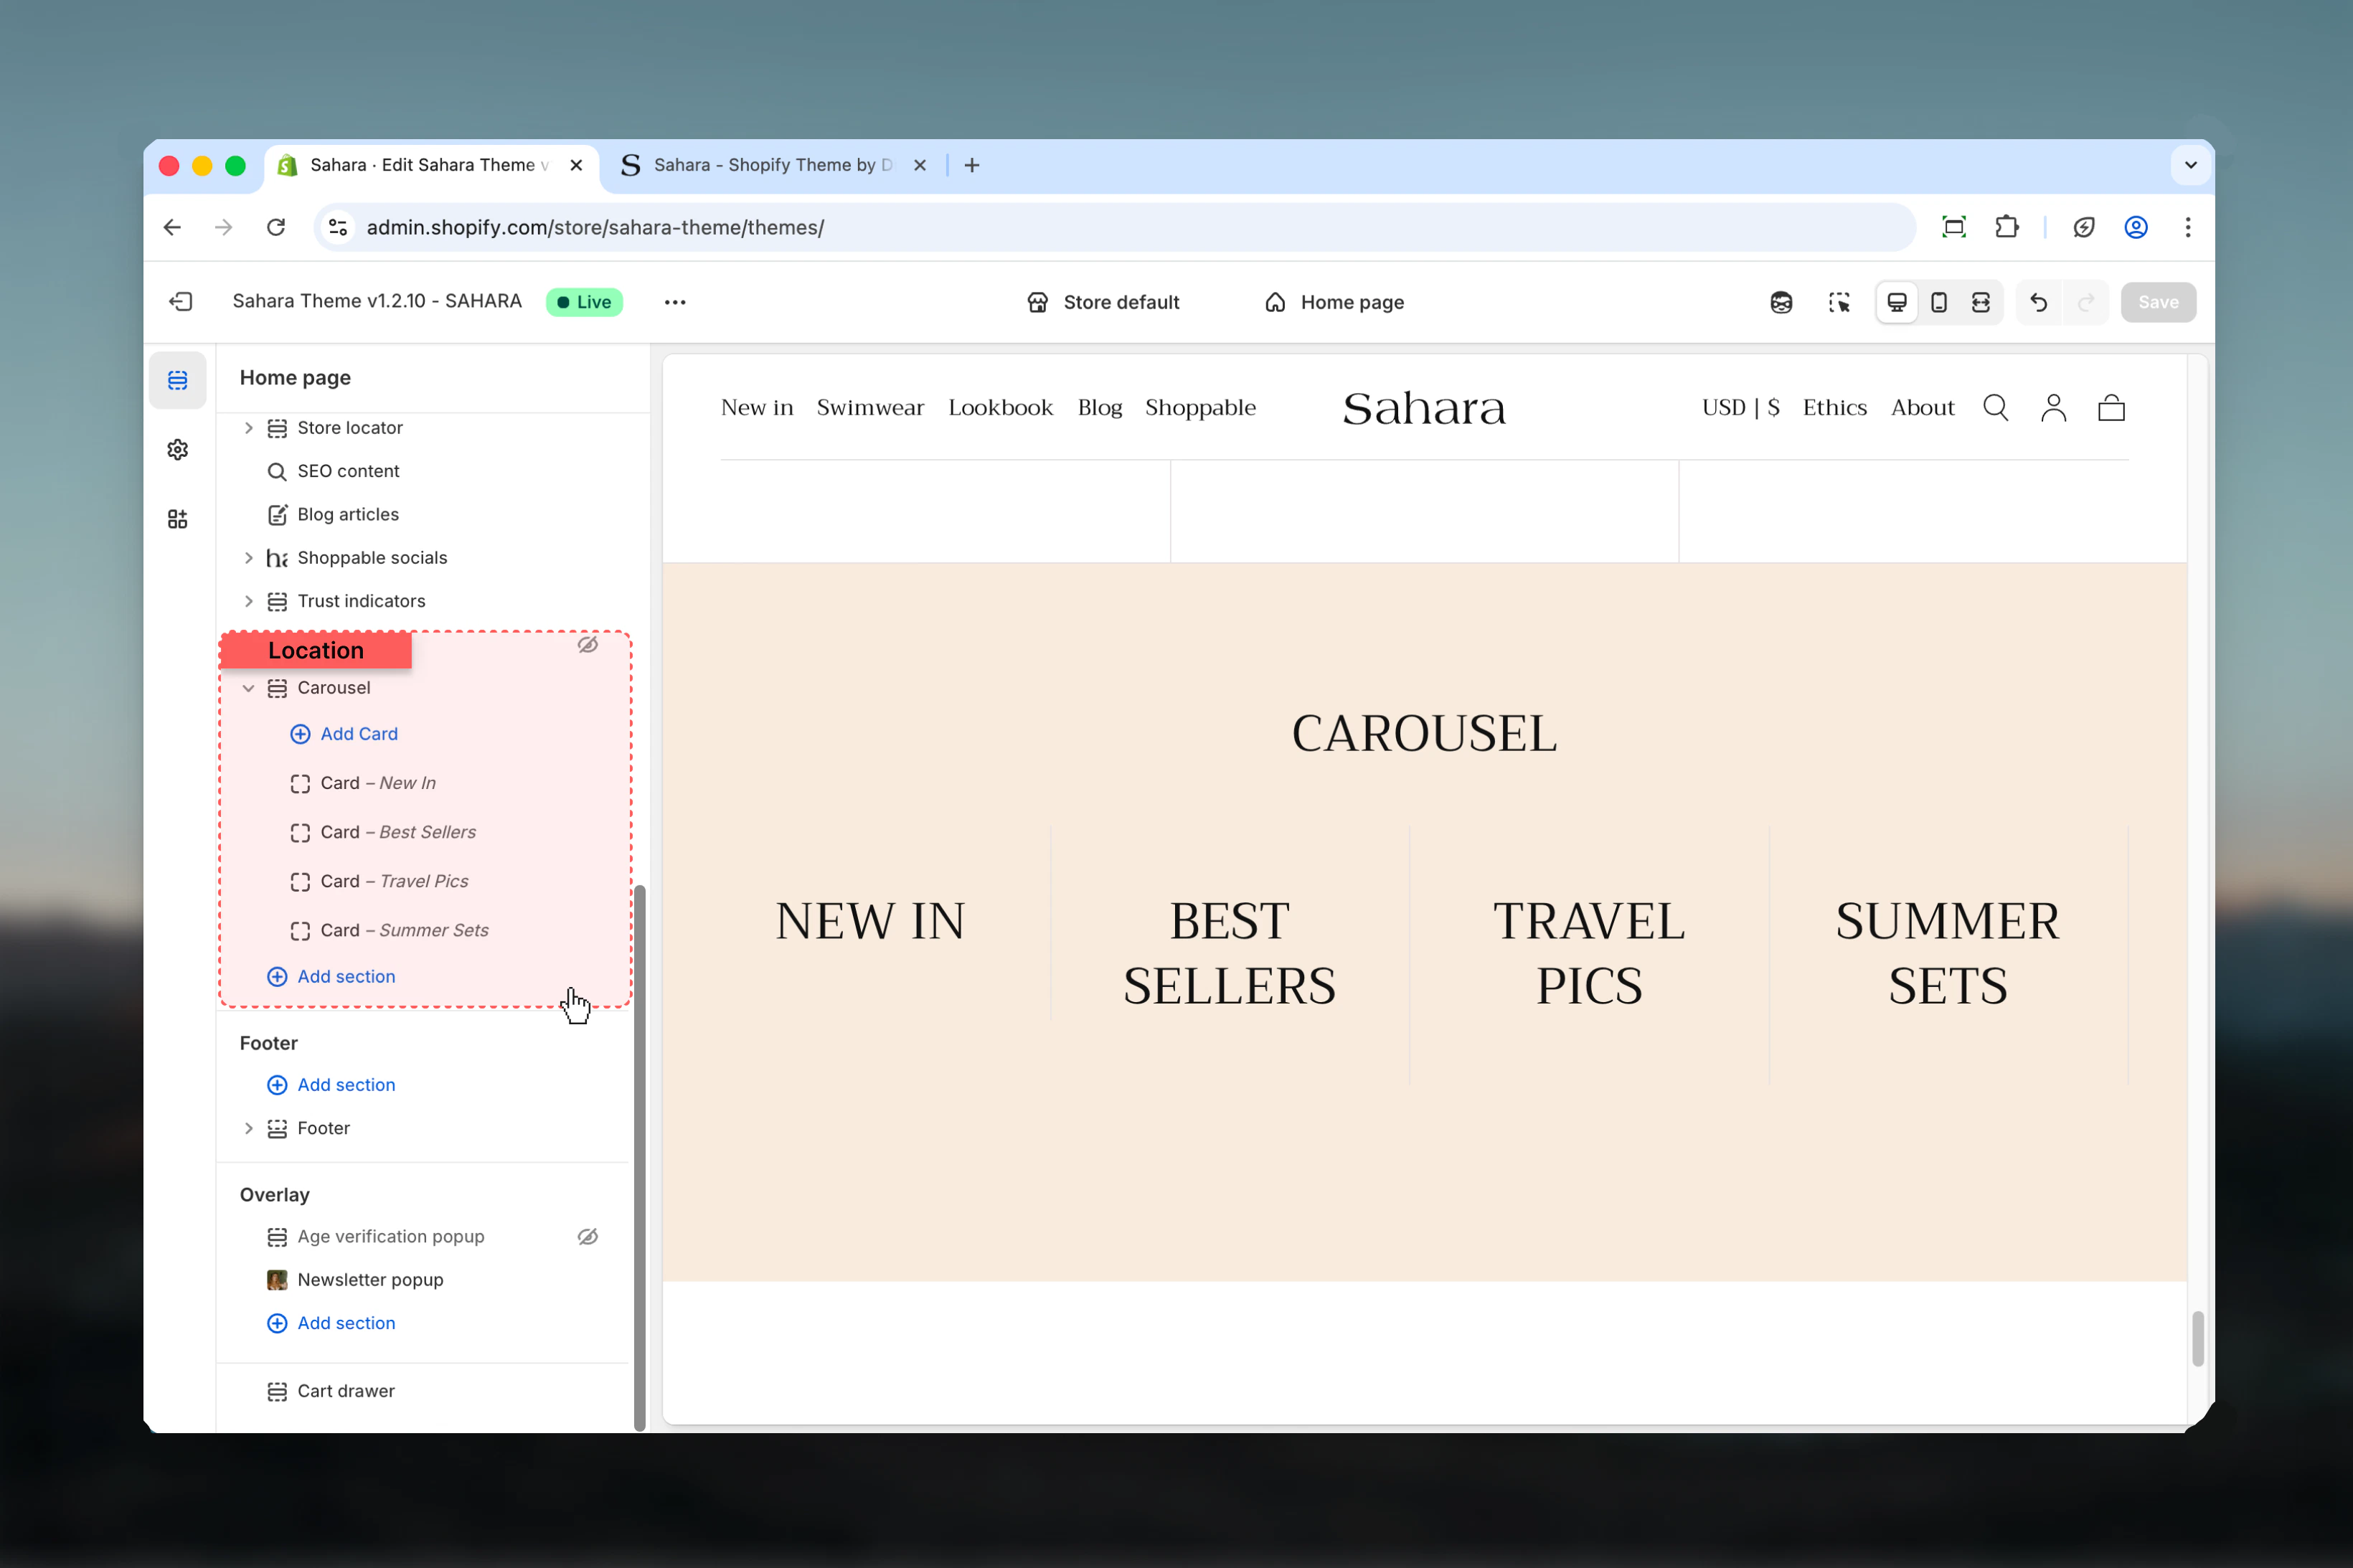Viewport: 2353px width, 1568px height.
Task: Open browser extensions puzzle icon
Action: [2007, 227]
